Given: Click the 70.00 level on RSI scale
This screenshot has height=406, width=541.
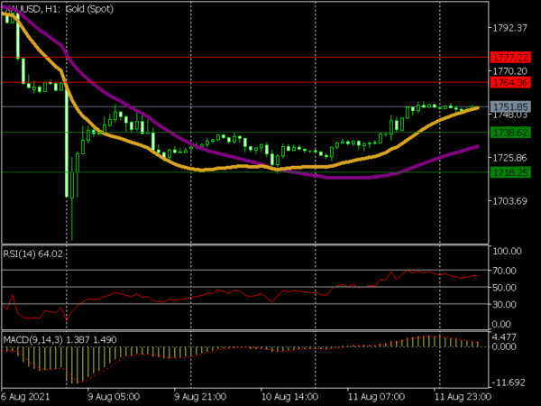Looking at the screenshot, I should coord(507,270).
